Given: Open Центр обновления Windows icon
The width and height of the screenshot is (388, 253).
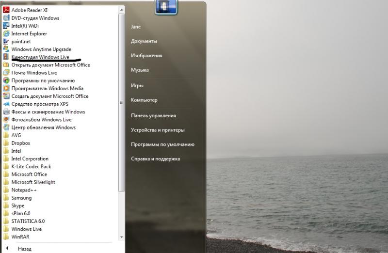Looking at the screenshot, I should coord(6,127).
